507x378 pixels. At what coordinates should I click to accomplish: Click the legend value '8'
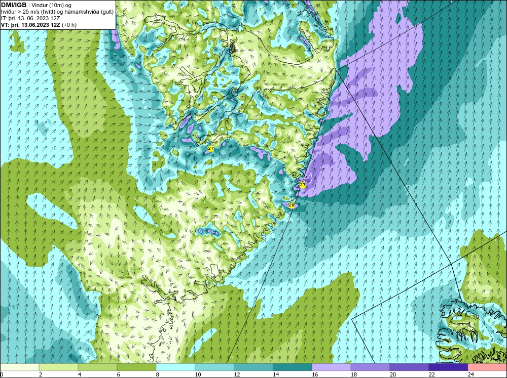pos(158,374)
